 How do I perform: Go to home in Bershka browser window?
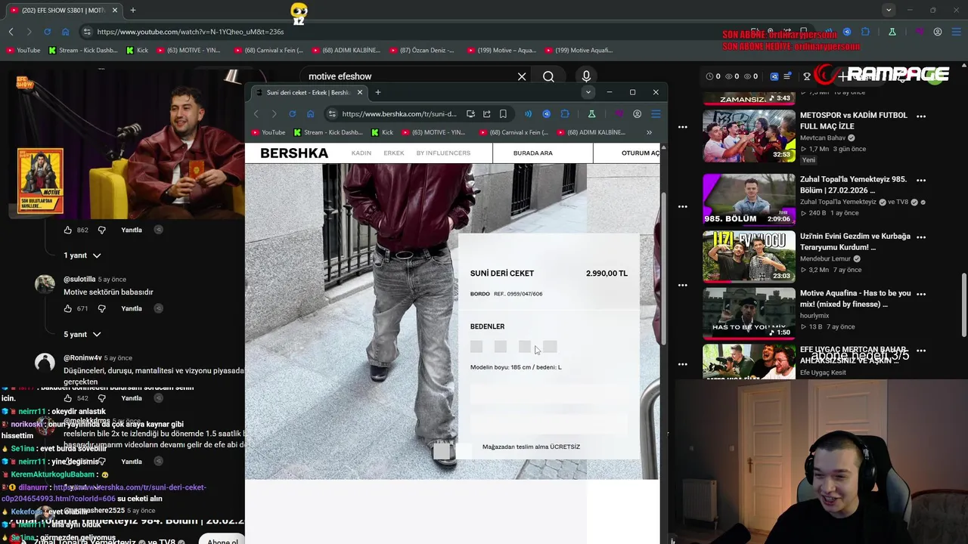click(310, 114)
